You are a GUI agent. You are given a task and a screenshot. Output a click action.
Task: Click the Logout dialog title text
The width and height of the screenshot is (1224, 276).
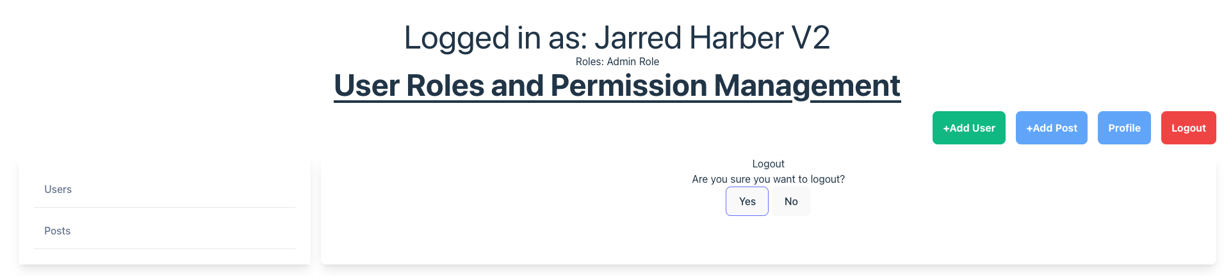[x=768, y=164]
